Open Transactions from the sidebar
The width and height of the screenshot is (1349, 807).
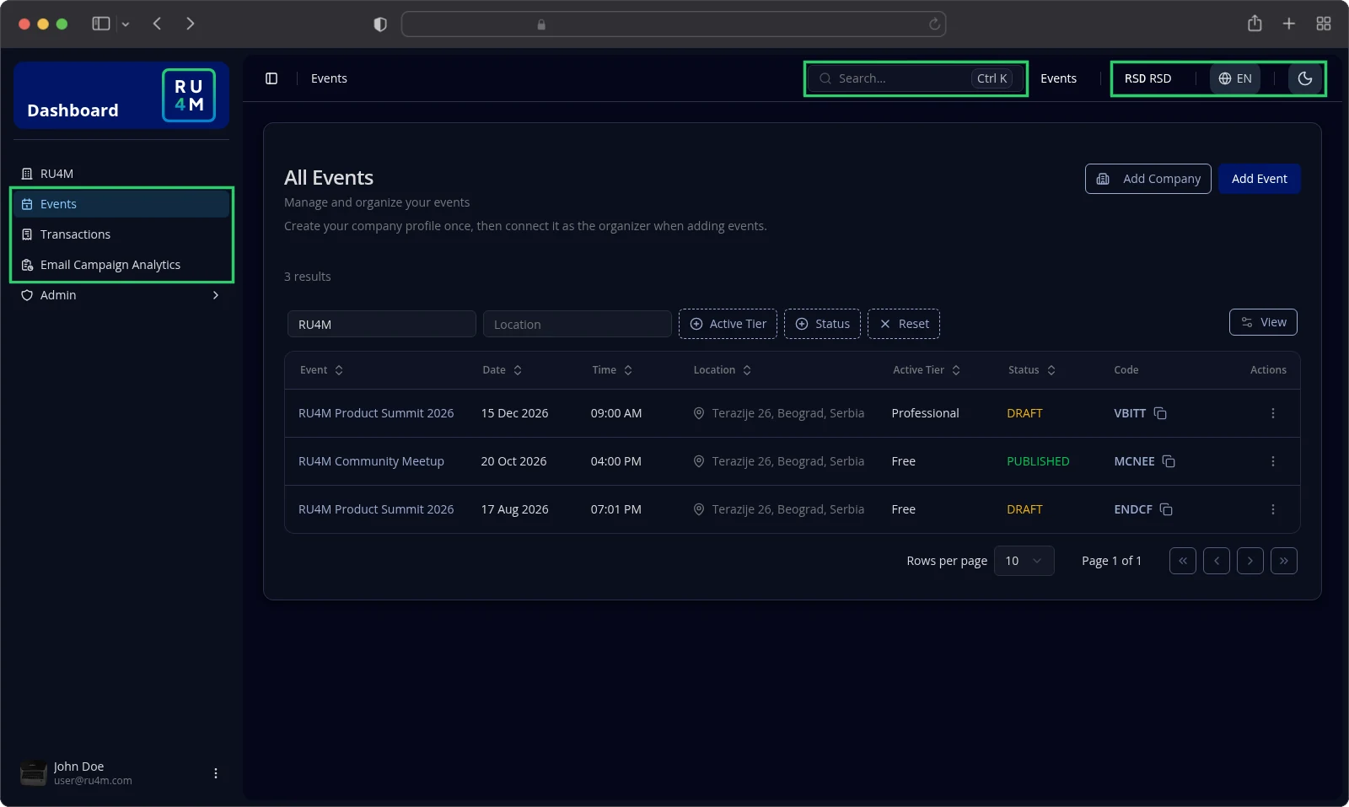121,234
